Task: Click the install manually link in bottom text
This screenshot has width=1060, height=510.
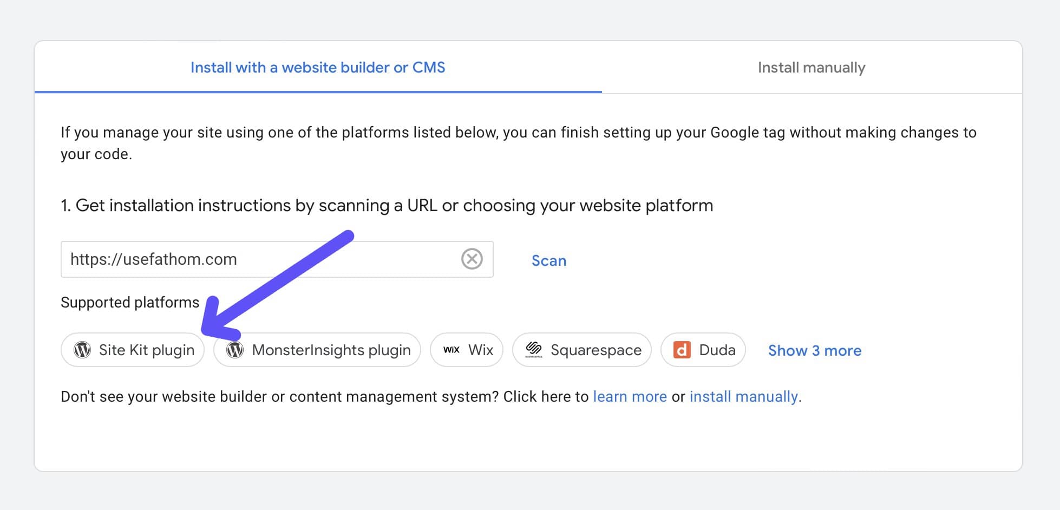Action: pos(743,396)
